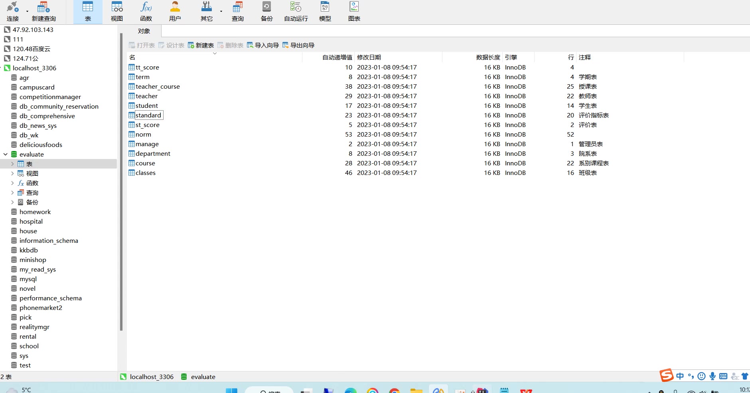Click the 设计表 (Design Table) button
The width and height of the screenshot is (750, 393).
pyautogui.click(x=171, y=45)
